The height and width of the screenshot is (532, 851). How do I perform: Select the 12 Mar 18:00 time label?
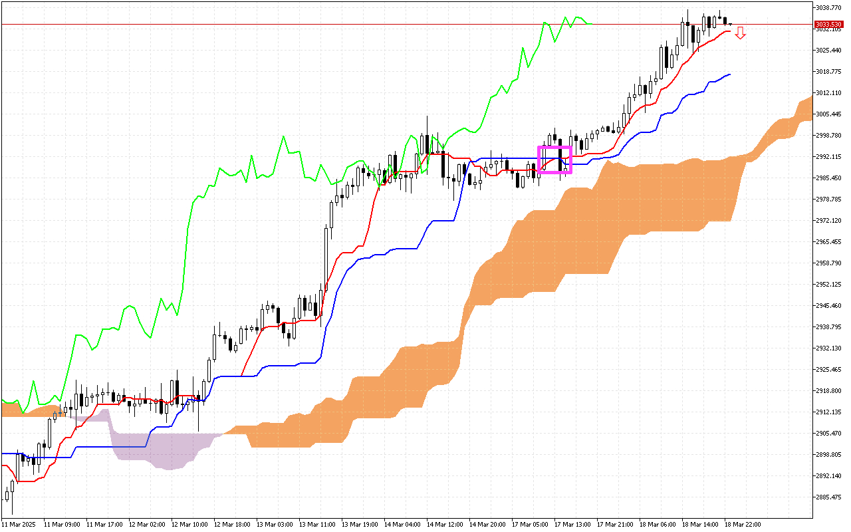coord(231,525)
